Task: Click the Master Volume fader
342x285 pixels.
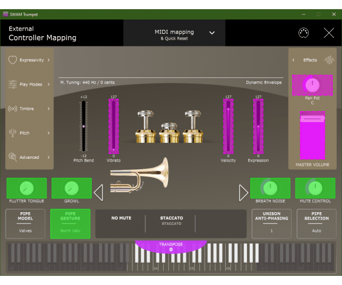Action: (312, 135)
